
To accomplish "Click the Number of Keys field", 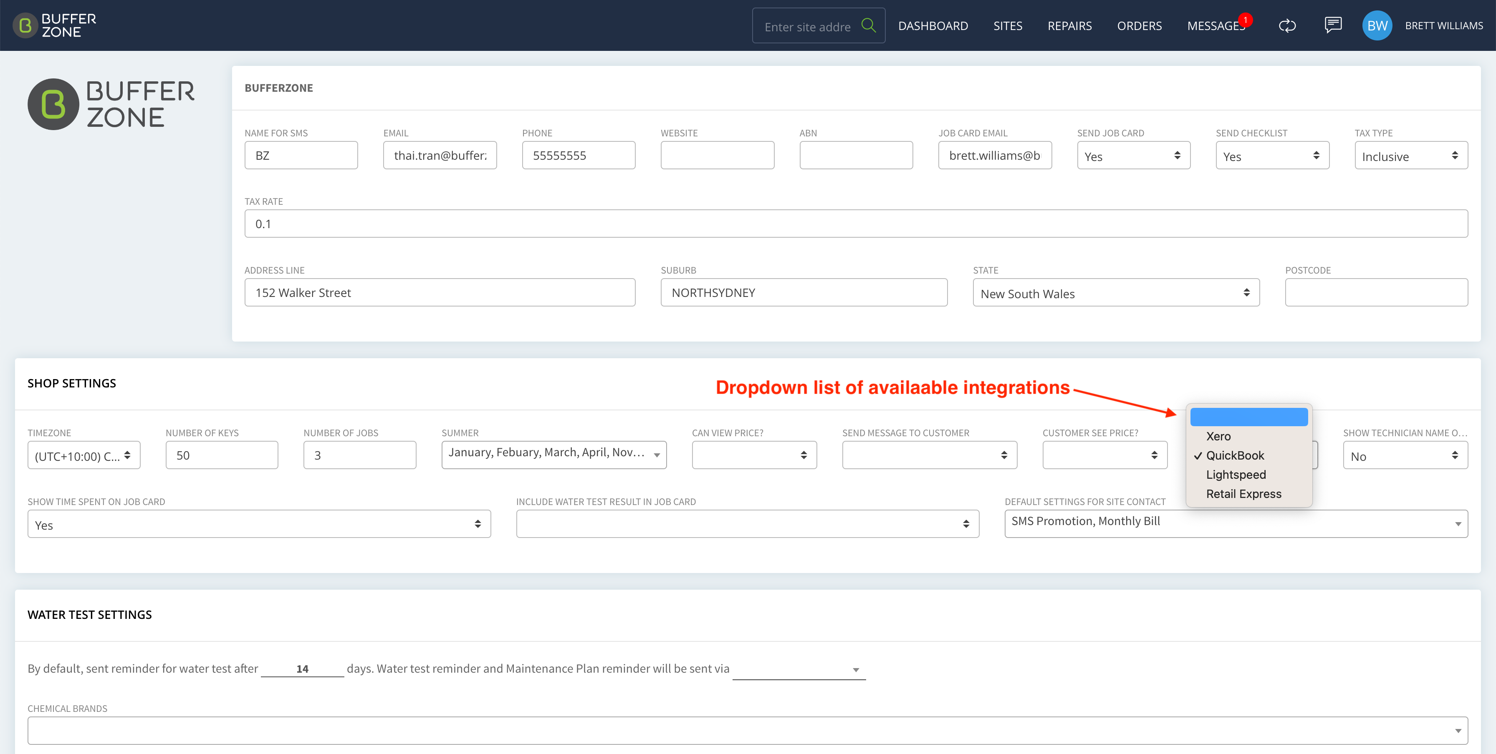I will 222,455.
